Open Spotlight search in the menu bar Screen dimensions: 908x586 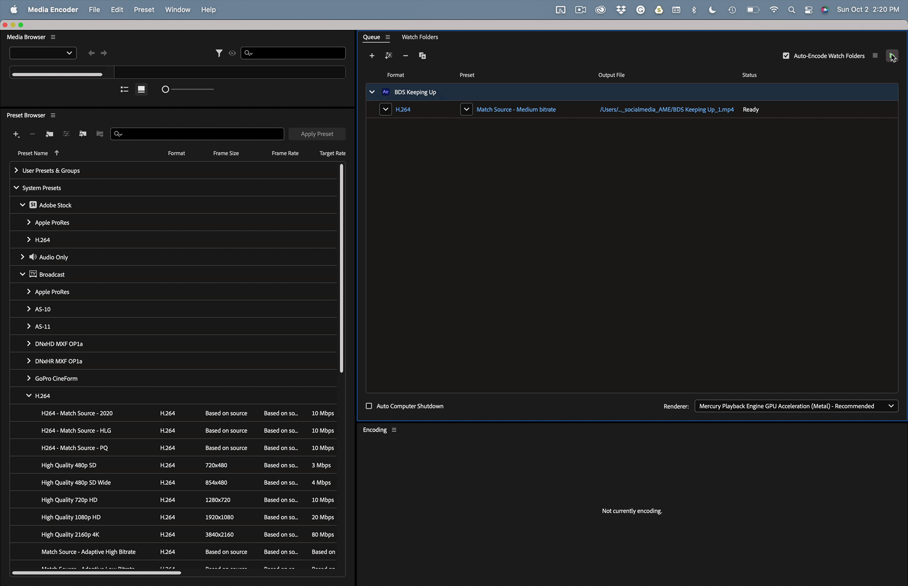(791, 10)
